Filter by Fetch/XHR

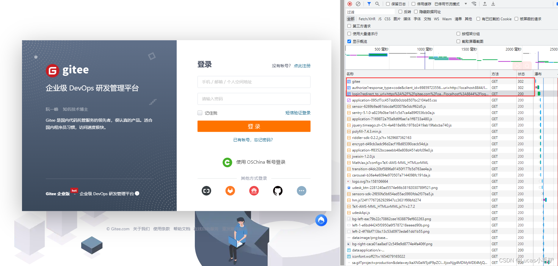coord(367,19)
